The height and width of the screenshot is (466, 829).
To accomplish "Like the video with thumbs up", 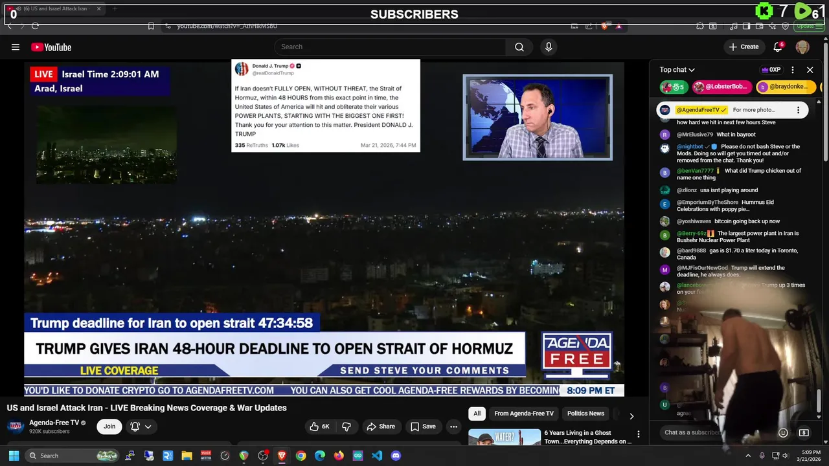I will 320,427.
